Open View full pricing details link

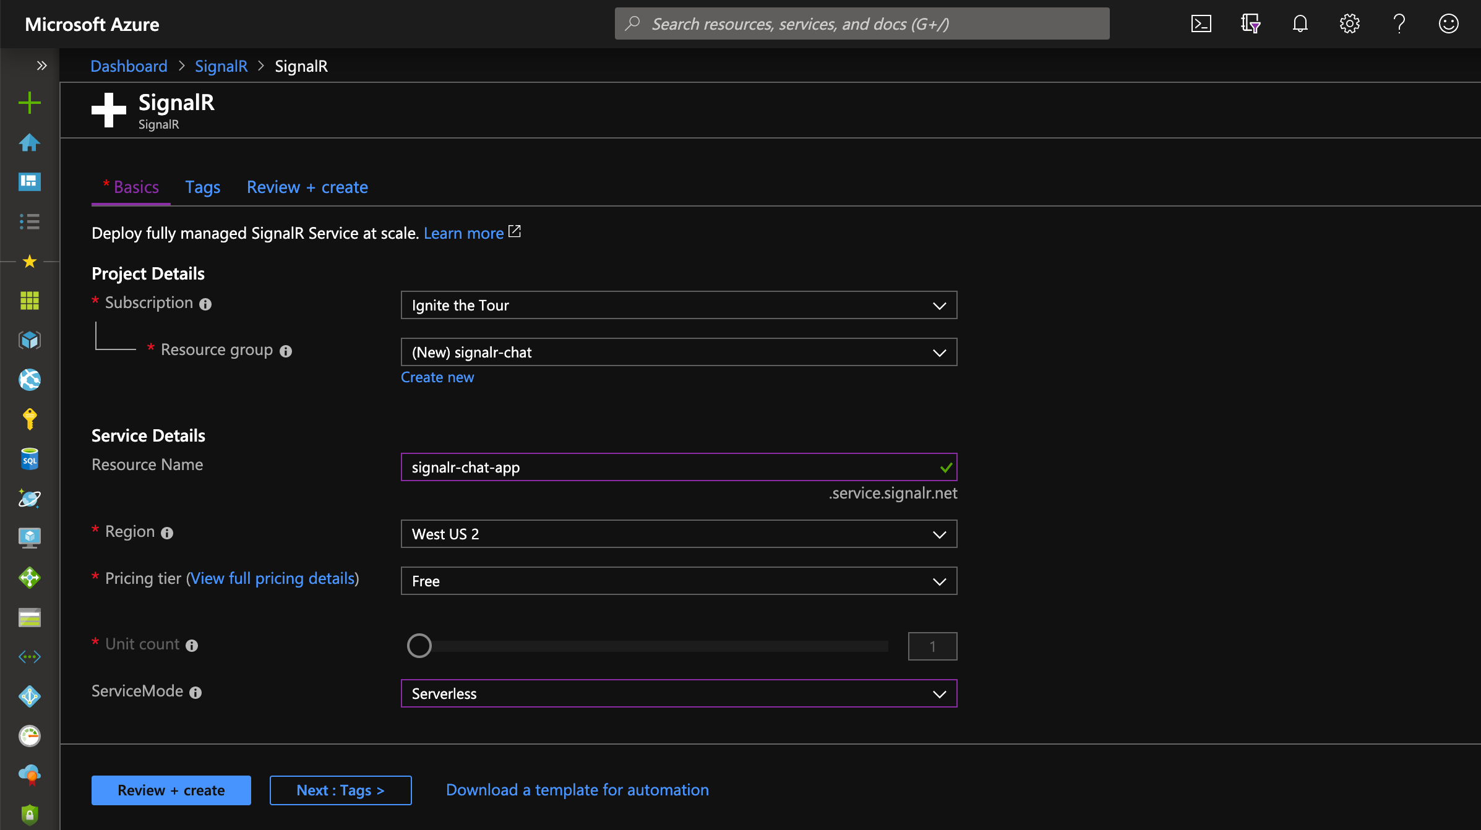[272, 579]
